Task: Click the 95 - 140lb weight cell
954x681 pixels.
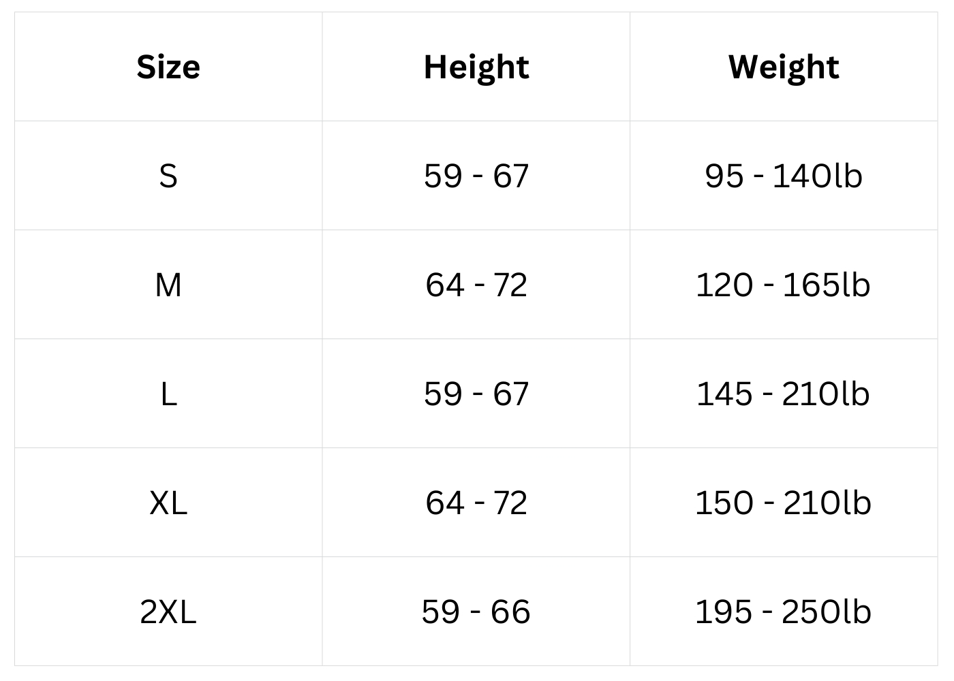Action: (784, 176)
